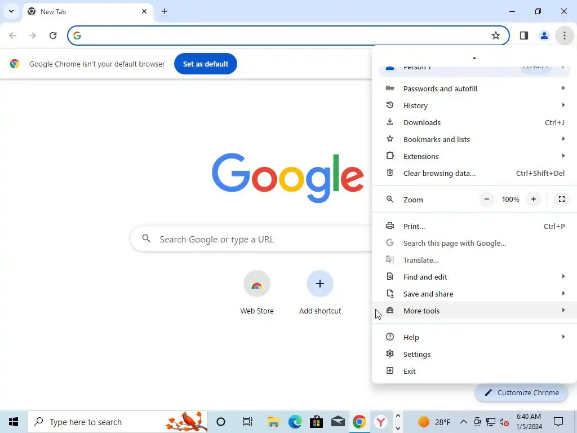Open Task View on taskbar
Image resolution: width=577 pixels, height=433 pixels.
pyautogui.click(x=248, y=422)
